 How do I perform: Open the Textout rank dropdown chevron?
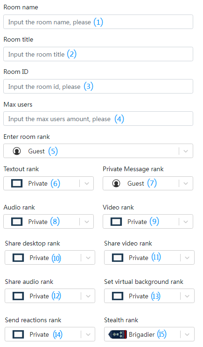(x=87, y=183)
